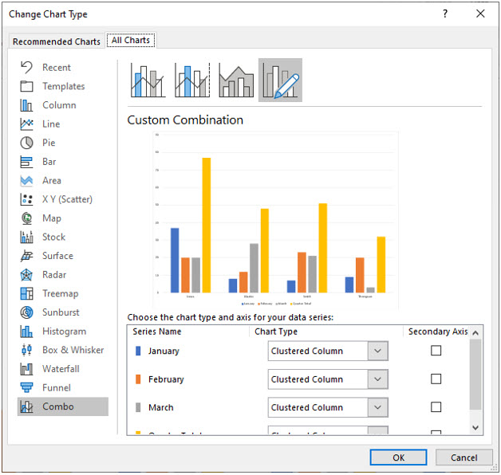Open the dialog Help question mark

(445, 14)
